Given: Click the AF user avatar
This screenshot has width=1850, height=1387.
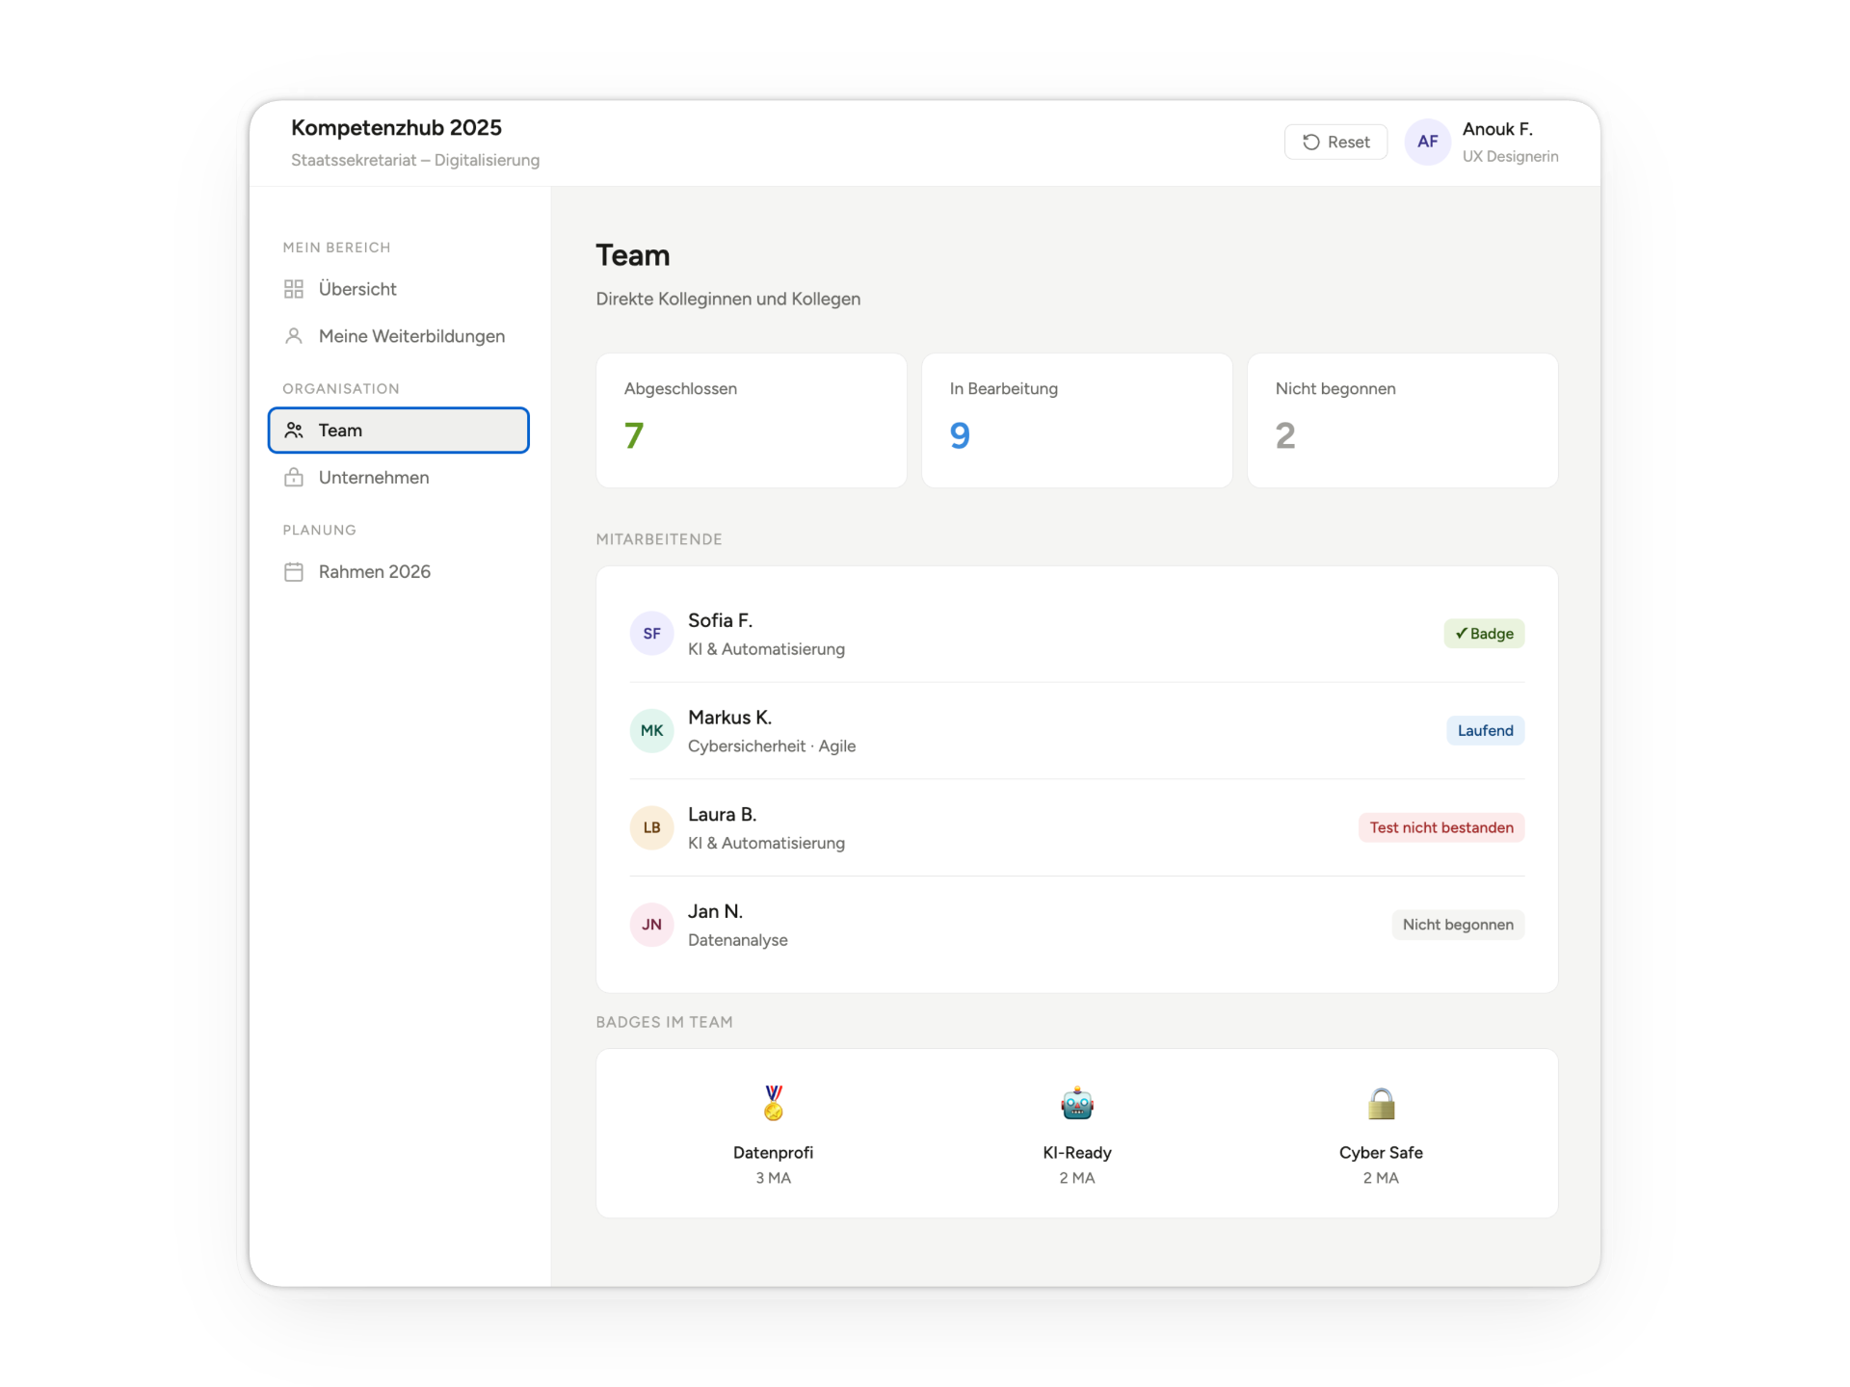Looking at the screenshot, I should [1428, 142].
